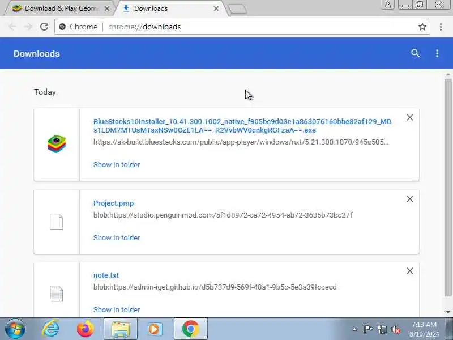
Task: Click the vertical scrollbar thumb
Action: pyautogui.click(x=448, y=187)
